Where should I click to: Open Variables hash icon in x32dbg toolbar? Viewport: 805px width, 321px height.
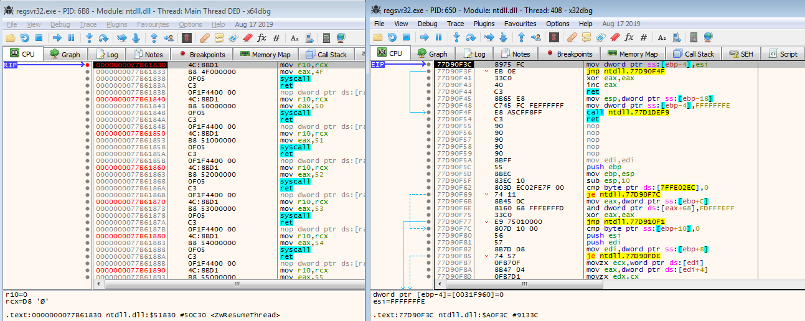coord(644,37)
